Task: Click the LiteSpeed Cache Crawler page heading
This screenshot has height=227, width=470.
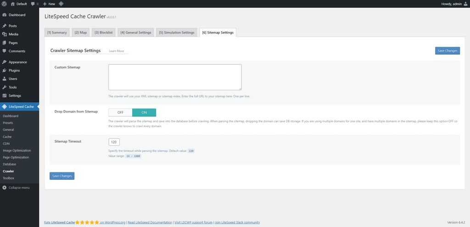Action: 75,17
